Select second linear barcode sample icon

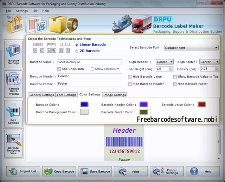51,44
